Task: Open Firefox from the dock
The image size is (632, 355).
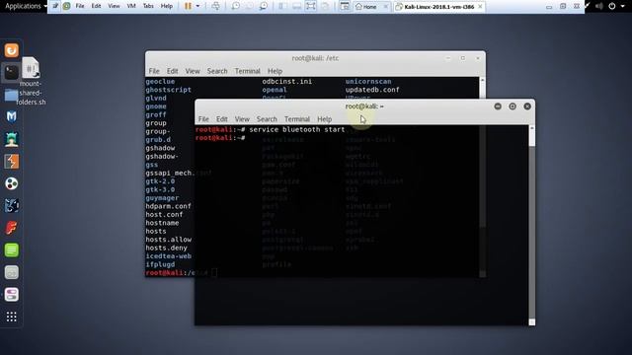Action: click(11, 50)
